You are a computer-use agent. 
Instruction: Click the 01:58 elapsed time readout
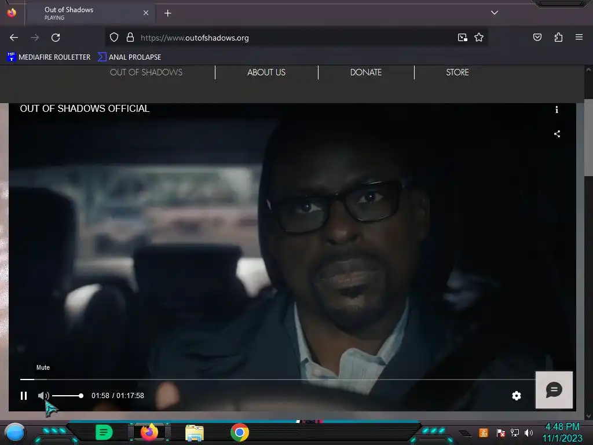(100, 396)
